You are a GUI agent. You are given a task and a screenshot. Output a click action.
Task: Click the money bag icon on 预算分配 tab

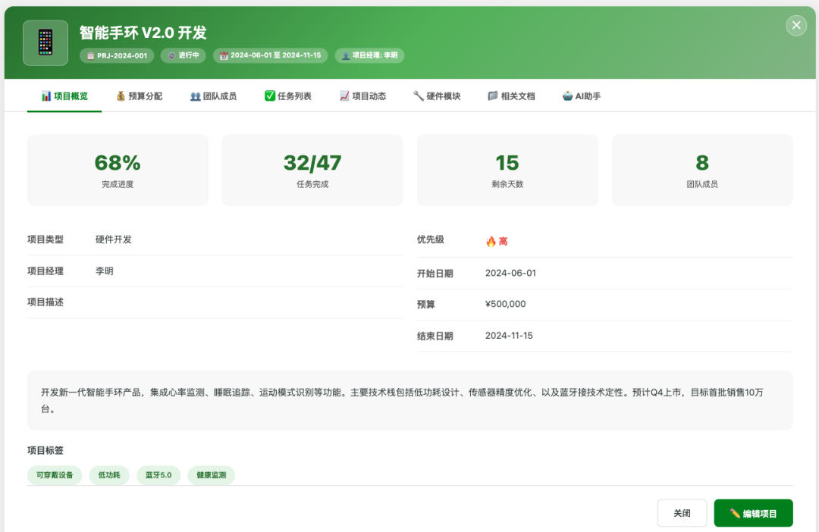(119, 95)
